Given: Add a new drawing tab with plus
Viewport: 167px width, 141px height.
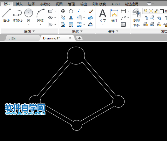Looking at the screenshot, I should pyautogui.click(x=79, y=38).
